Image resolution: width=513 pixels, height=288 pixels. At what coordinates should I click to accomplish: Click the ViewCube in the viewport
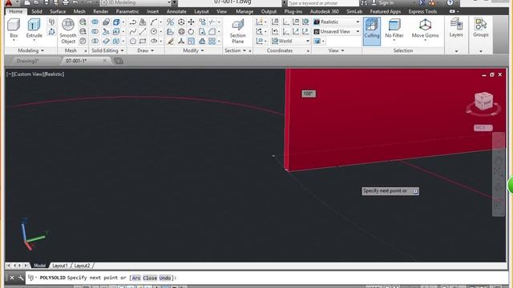coord(483,102)
